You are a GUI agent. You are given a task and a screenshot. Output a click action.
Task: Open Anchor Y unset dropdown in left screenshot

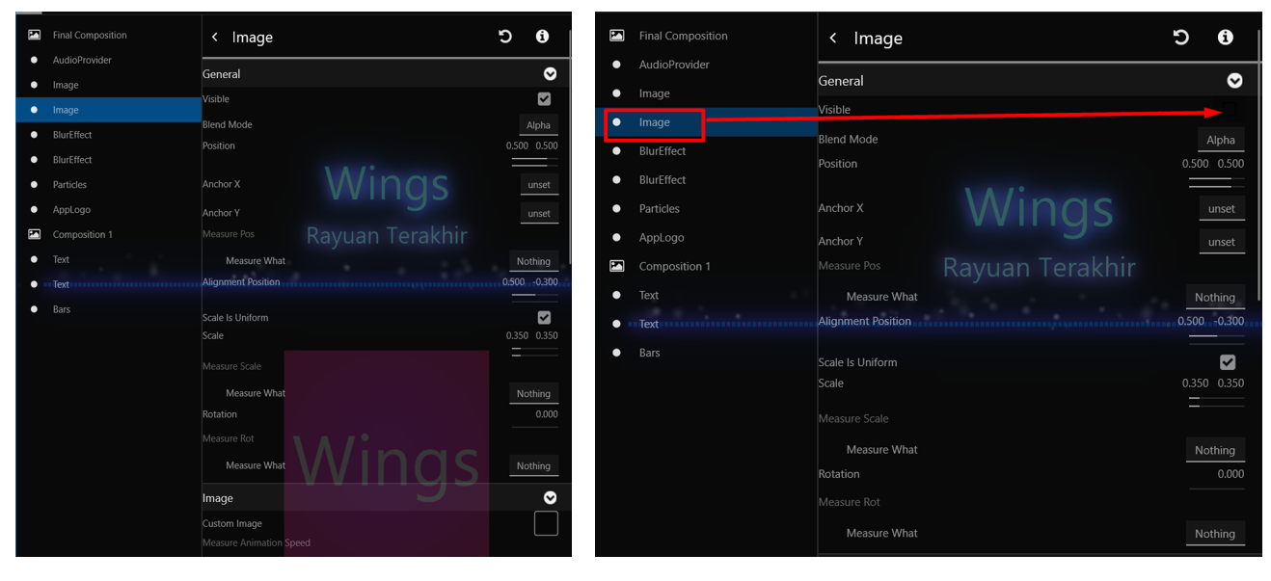[x=539, y=214]
